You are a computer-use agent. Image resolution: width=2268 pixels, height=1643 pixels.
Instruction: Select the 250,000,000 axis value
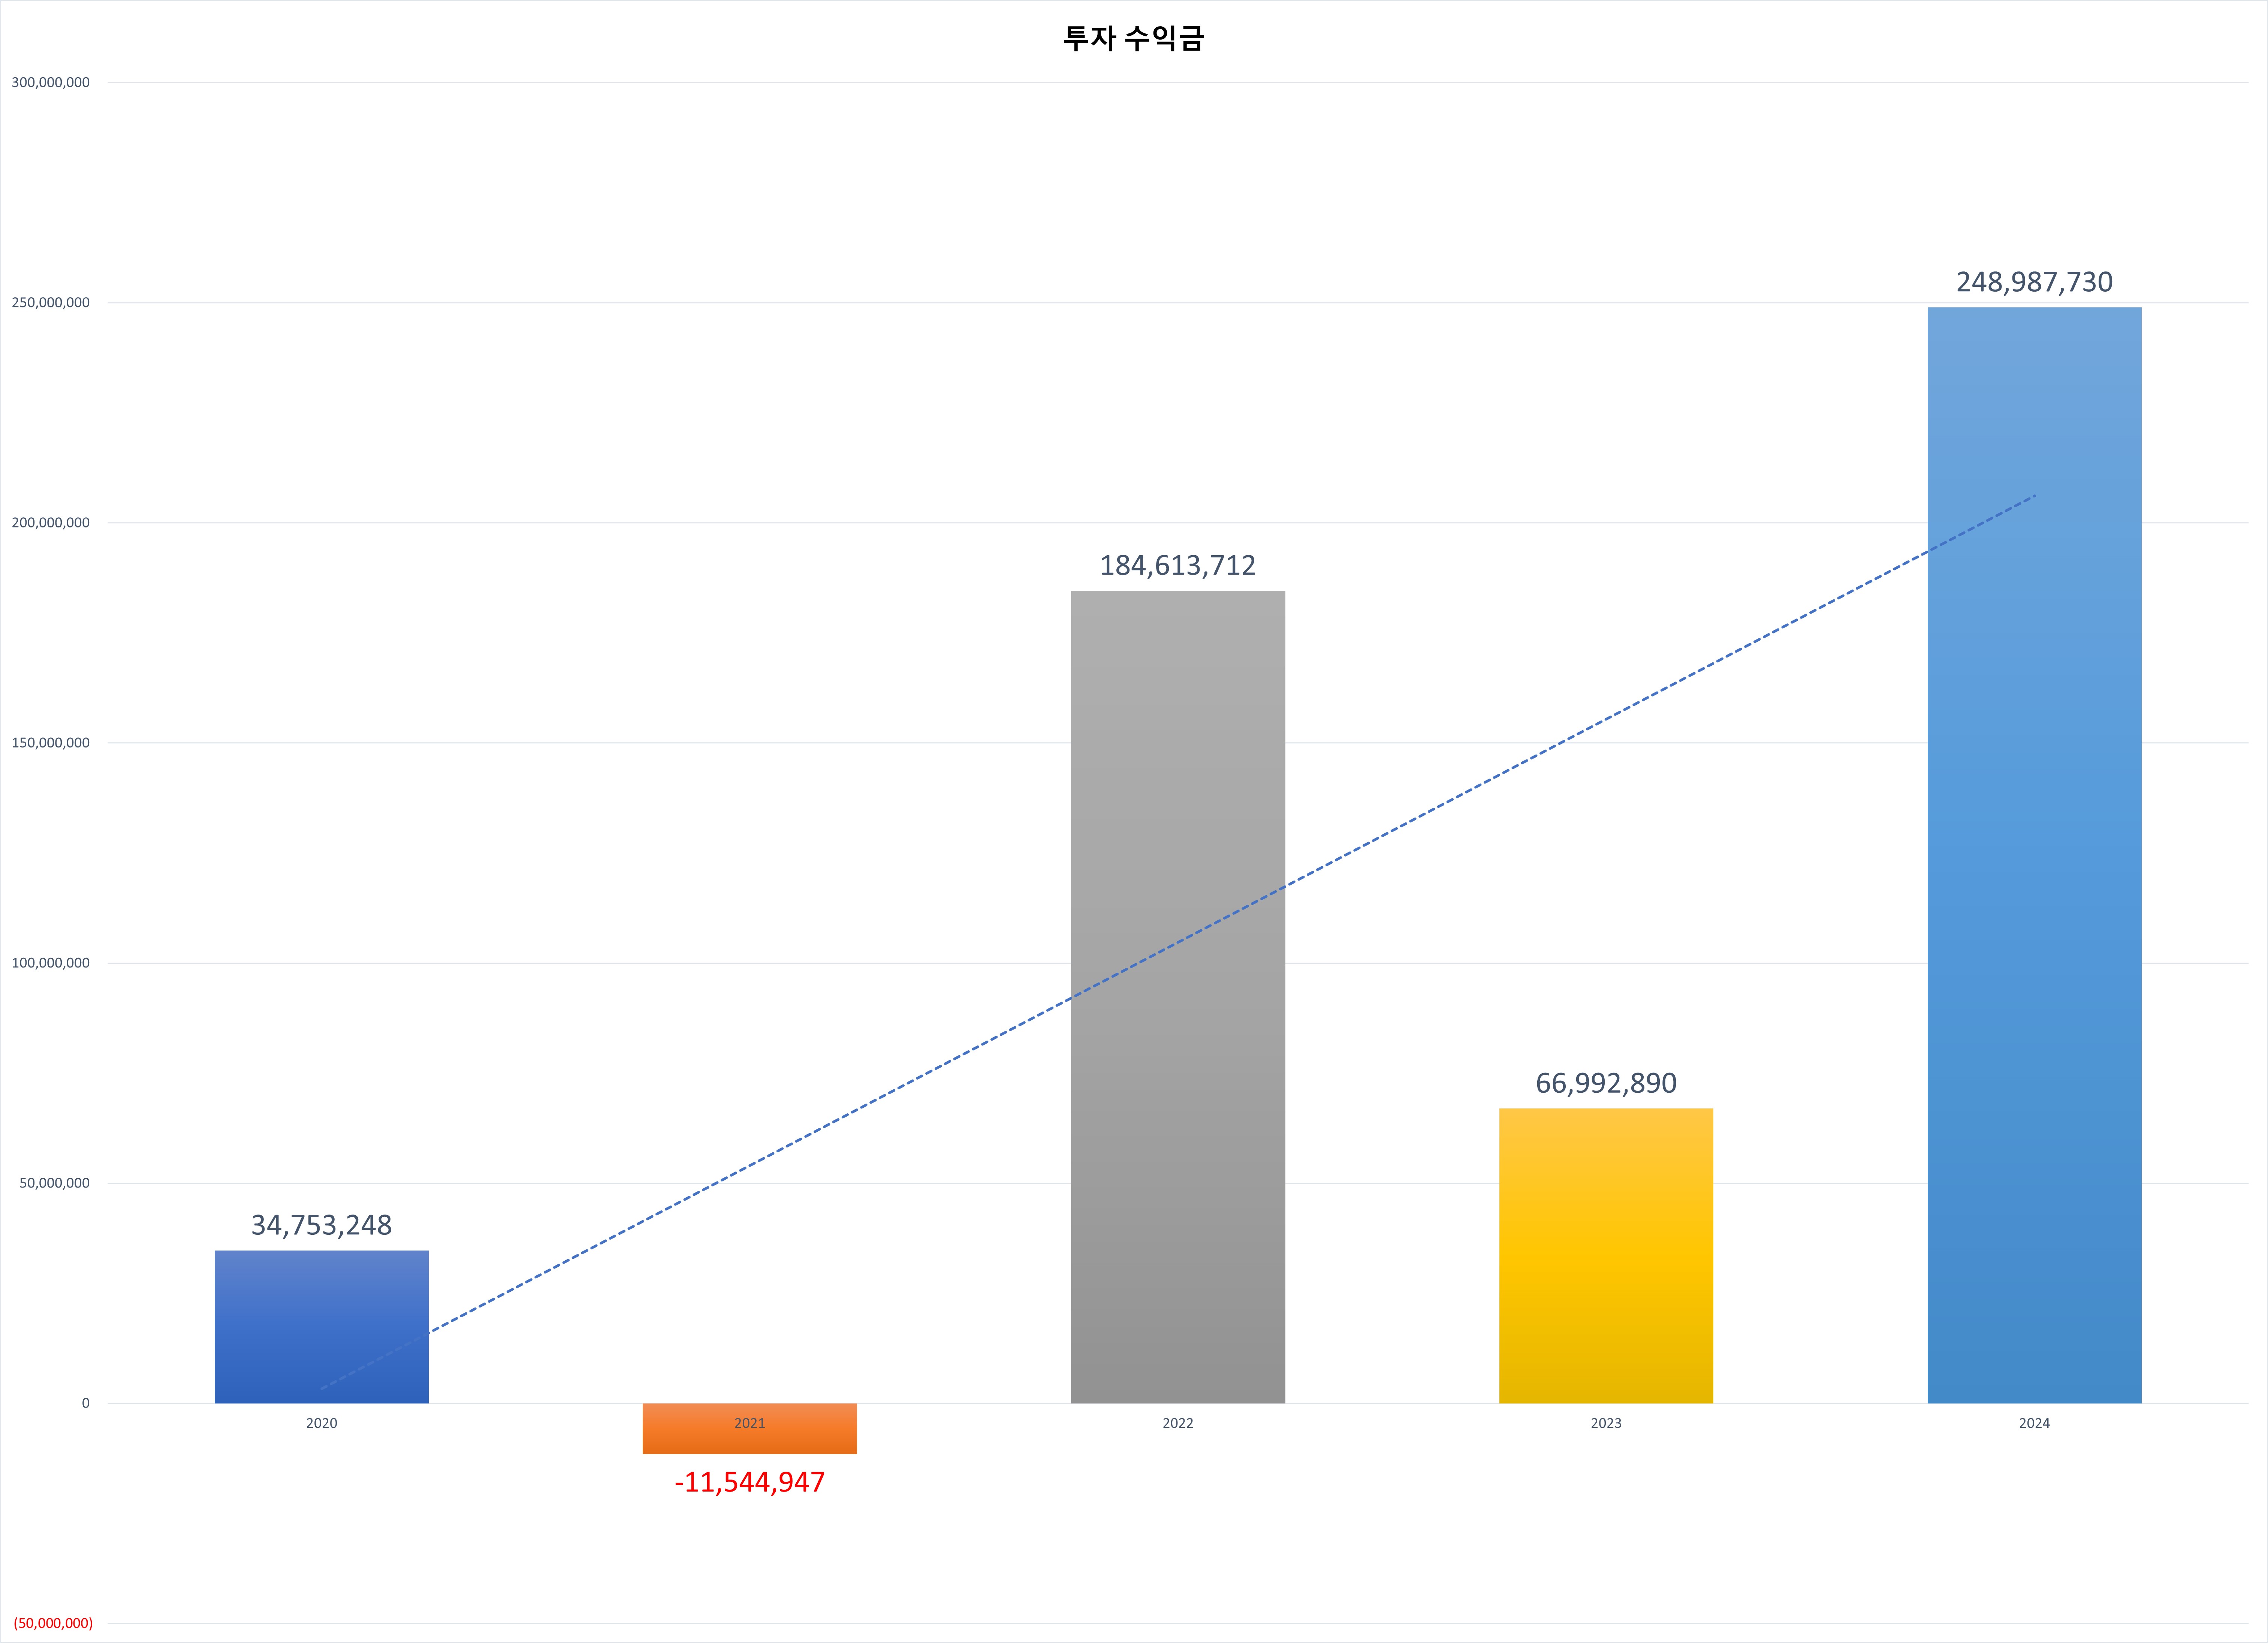point(50,303)
